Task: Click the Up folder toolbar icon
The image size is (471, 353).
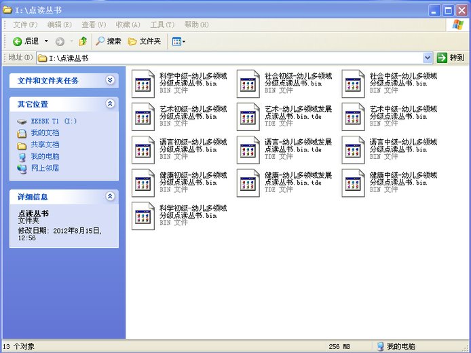Action: point(83,41)
